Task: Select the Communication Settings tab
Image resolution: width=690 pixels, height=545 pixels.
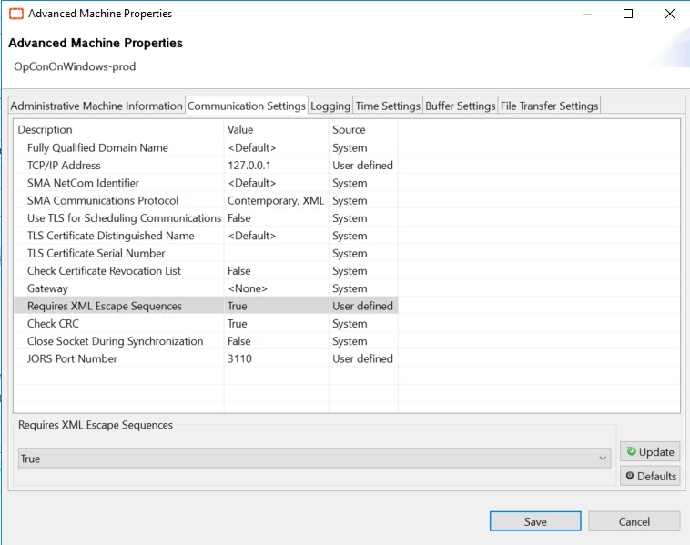Action: tap(247, 106)
